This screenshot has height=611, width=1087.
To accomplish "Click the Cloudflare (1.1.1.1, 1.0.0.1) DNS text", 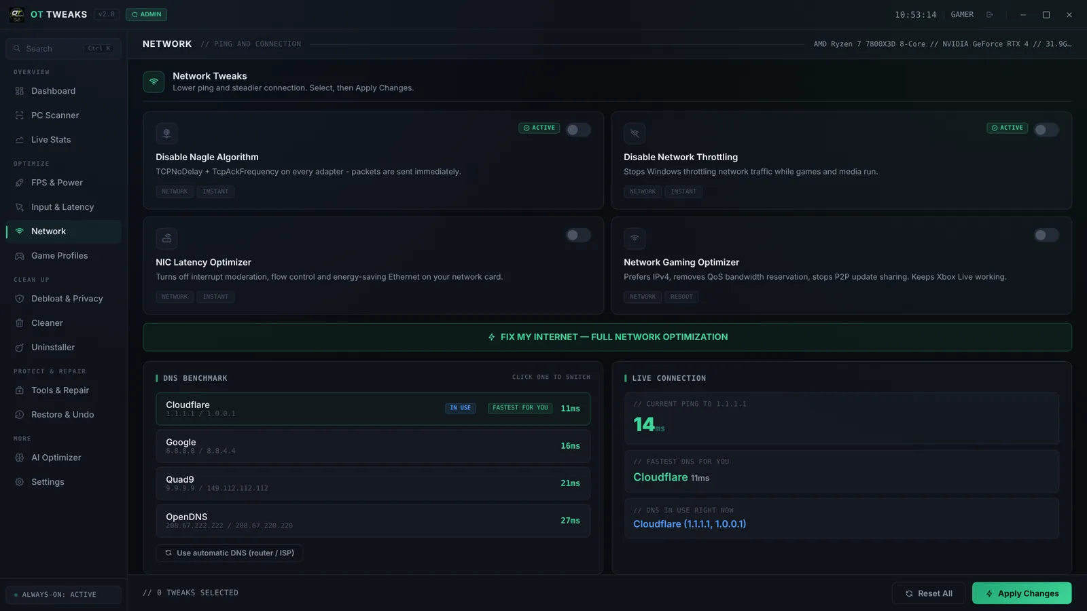I will (690, 524).
